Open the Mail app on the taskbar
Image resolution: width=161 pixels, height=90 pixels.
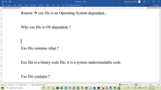66,88
